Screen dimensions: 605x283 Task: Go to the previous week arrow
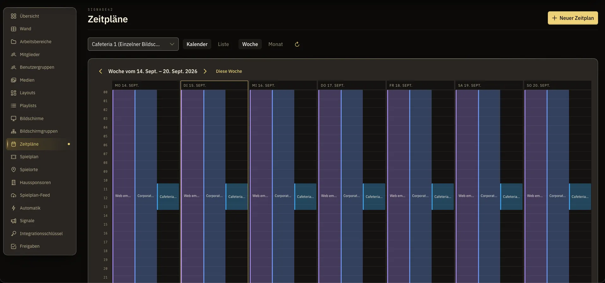(x=100, y=71)
